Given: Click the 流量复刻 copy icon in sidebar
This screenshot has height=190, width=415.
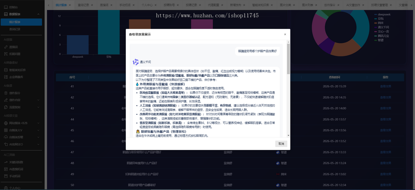Looking at the screenshot, I should click(6, 107).
